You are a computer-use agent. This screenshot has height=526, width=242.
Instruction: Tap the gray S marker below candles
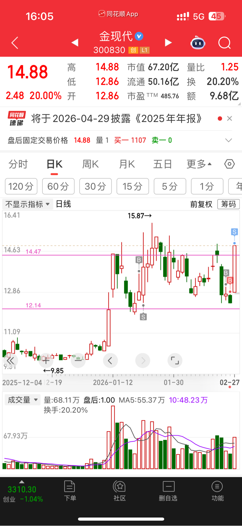pos(143,317)
